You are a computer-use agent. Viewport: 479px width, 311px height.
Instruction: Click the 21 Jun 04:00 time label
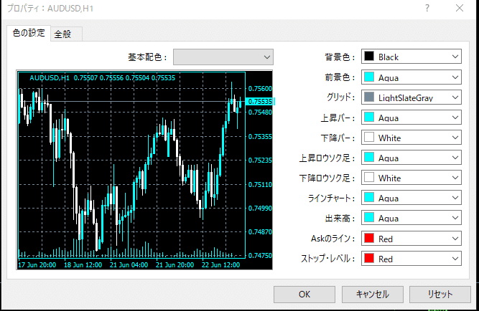(129, 265)
